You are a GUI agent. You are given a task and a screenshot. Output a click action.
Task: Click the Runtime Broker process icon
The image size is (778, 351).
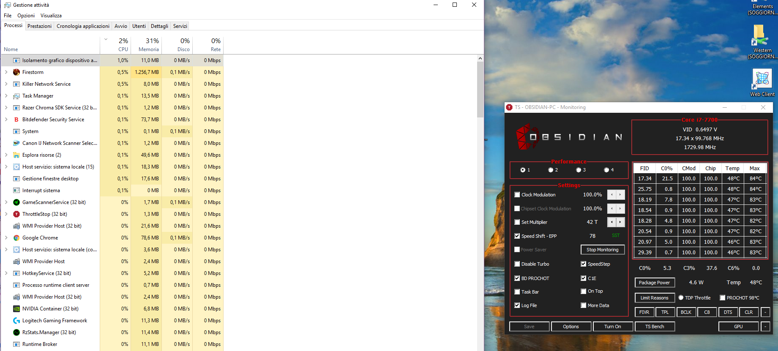[x=16, y=344]
